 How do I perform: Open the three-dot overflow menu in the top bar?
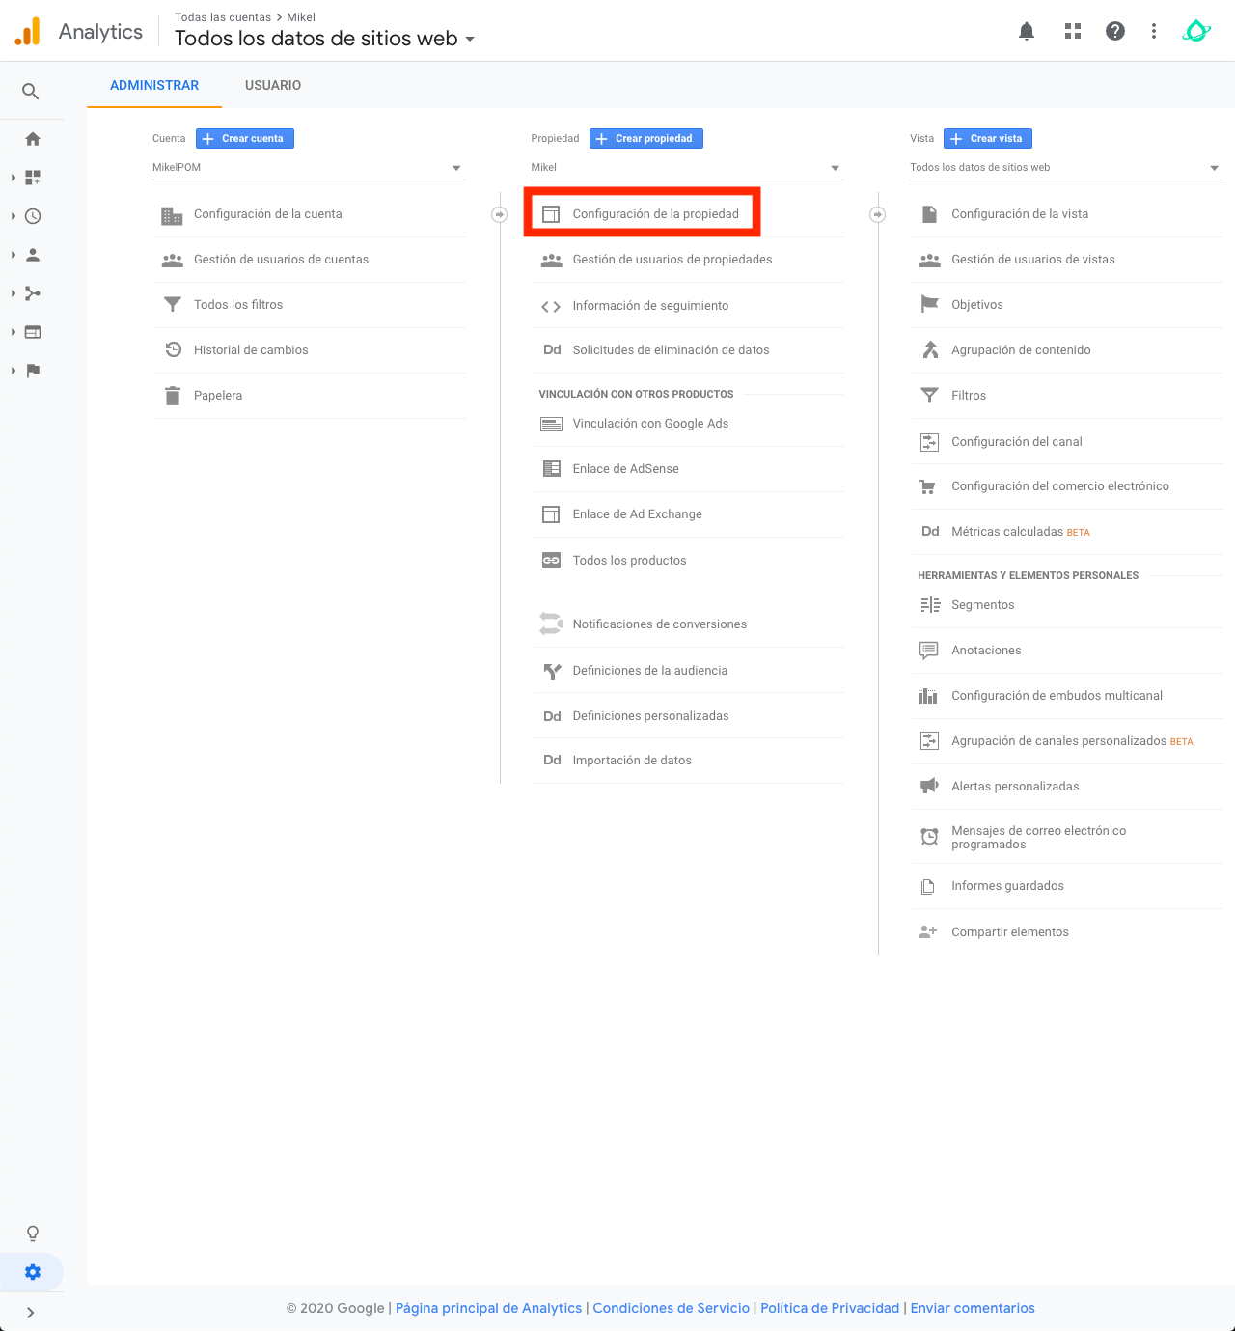coord(1153,30)
